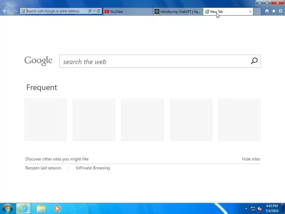The height and width of the screenshot is (214, 285).
Task: Click Internet Explorer taskbar icon
Action: tap(23, 208)
